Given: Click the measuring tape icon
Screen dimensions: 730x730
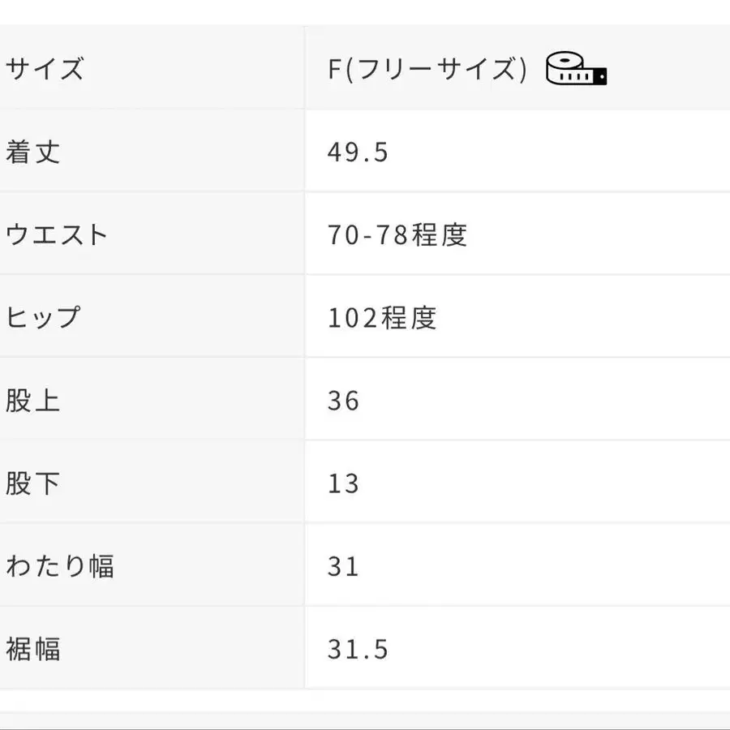Looking at the screenshot, I should tap(576, 69).
